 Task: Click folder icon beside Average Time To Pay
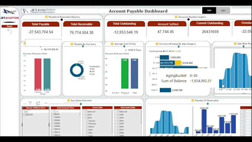click(112, 44)
